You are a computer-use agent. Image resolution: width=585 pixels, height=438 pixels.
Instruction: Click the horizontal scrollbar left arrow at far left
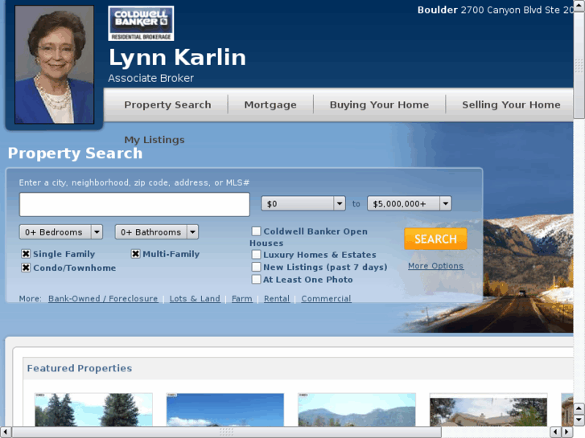point(5,432)
